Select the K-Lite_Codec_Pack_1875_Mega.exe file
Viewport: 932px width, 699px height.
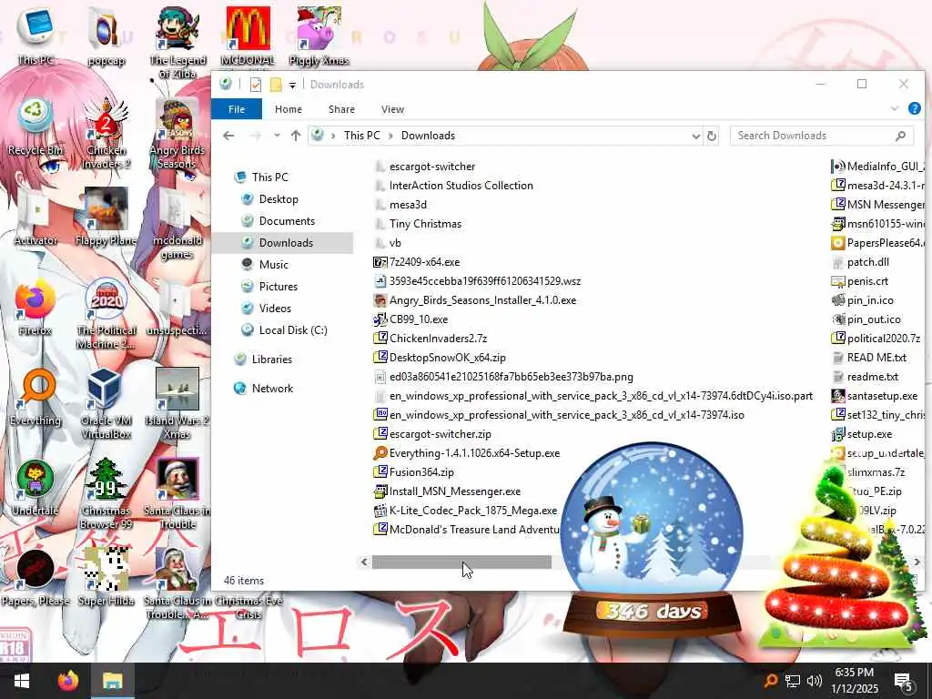coord(473,511)
